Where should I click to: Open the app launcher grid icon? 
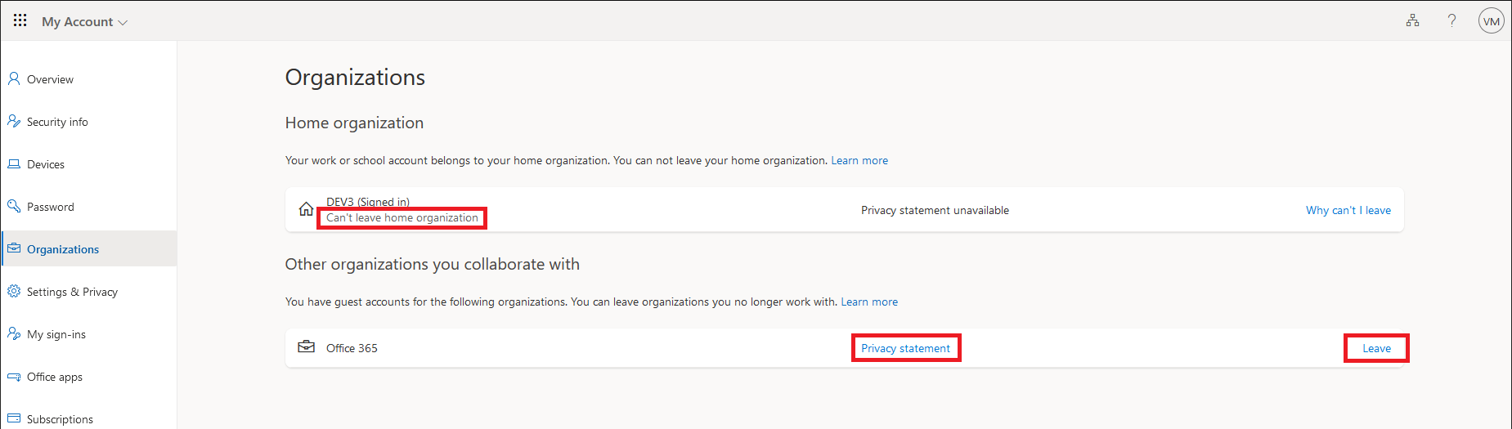[20, 20]
